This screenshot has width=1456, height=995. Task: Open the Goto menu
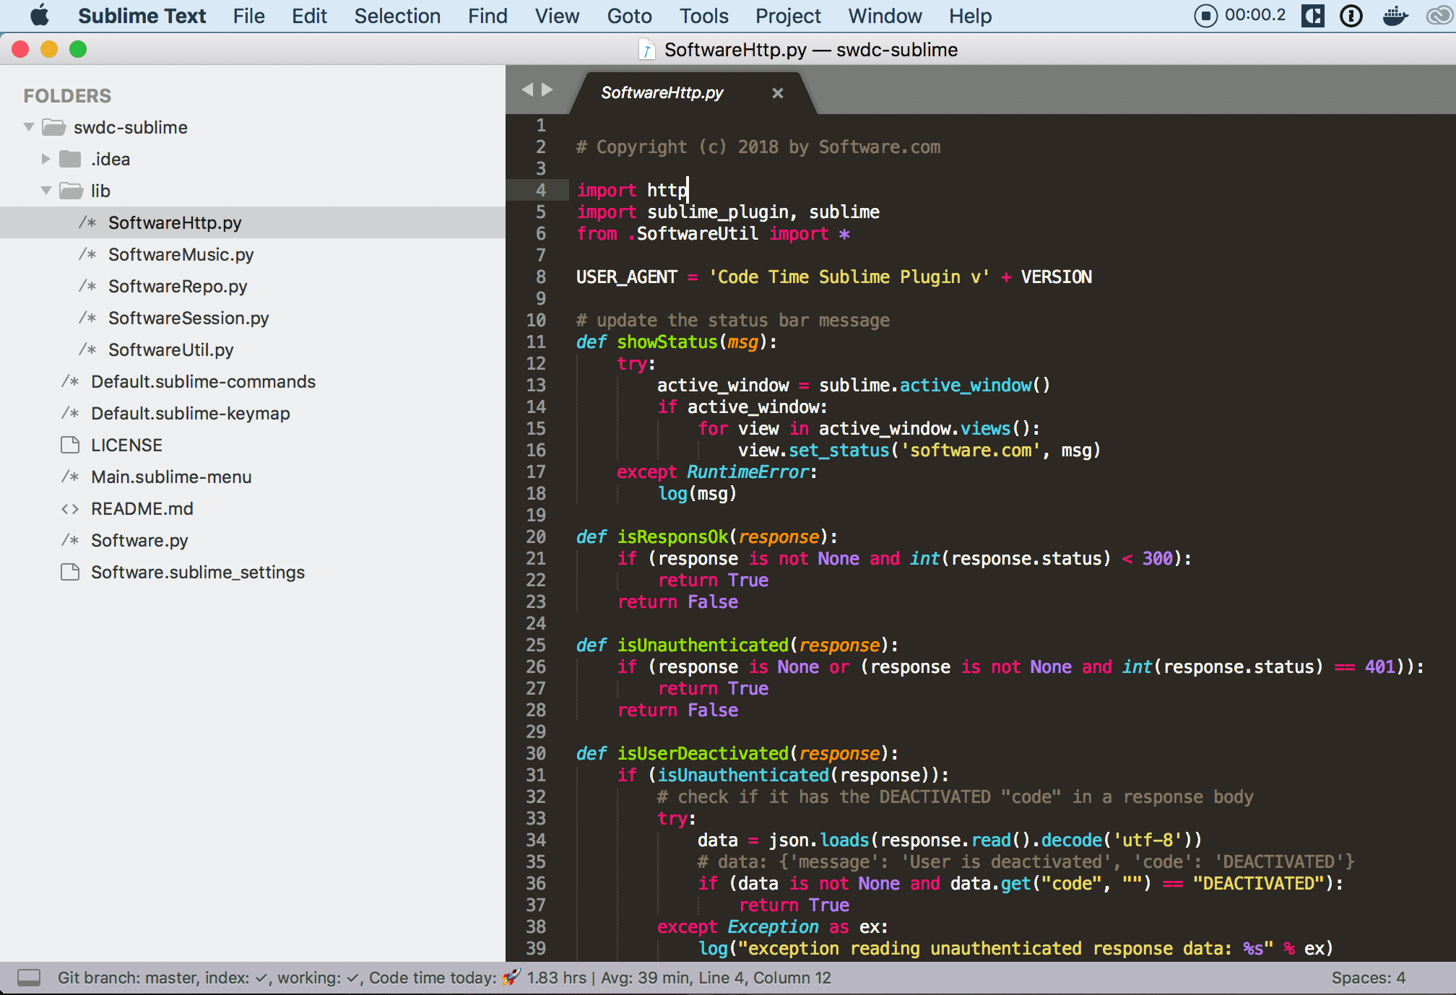click(x=628, y=16)
